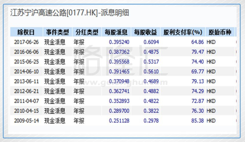Sort by the 分红类型 column header
This screenshot has height=142, width=245.
pyautogui.click(x=87, y=32)
